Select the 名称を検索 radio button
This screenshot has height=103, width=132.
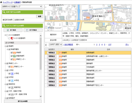[x=3, y=20]
